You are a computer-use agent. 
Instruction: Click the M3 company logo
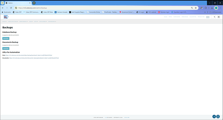[x=6, y=17]
